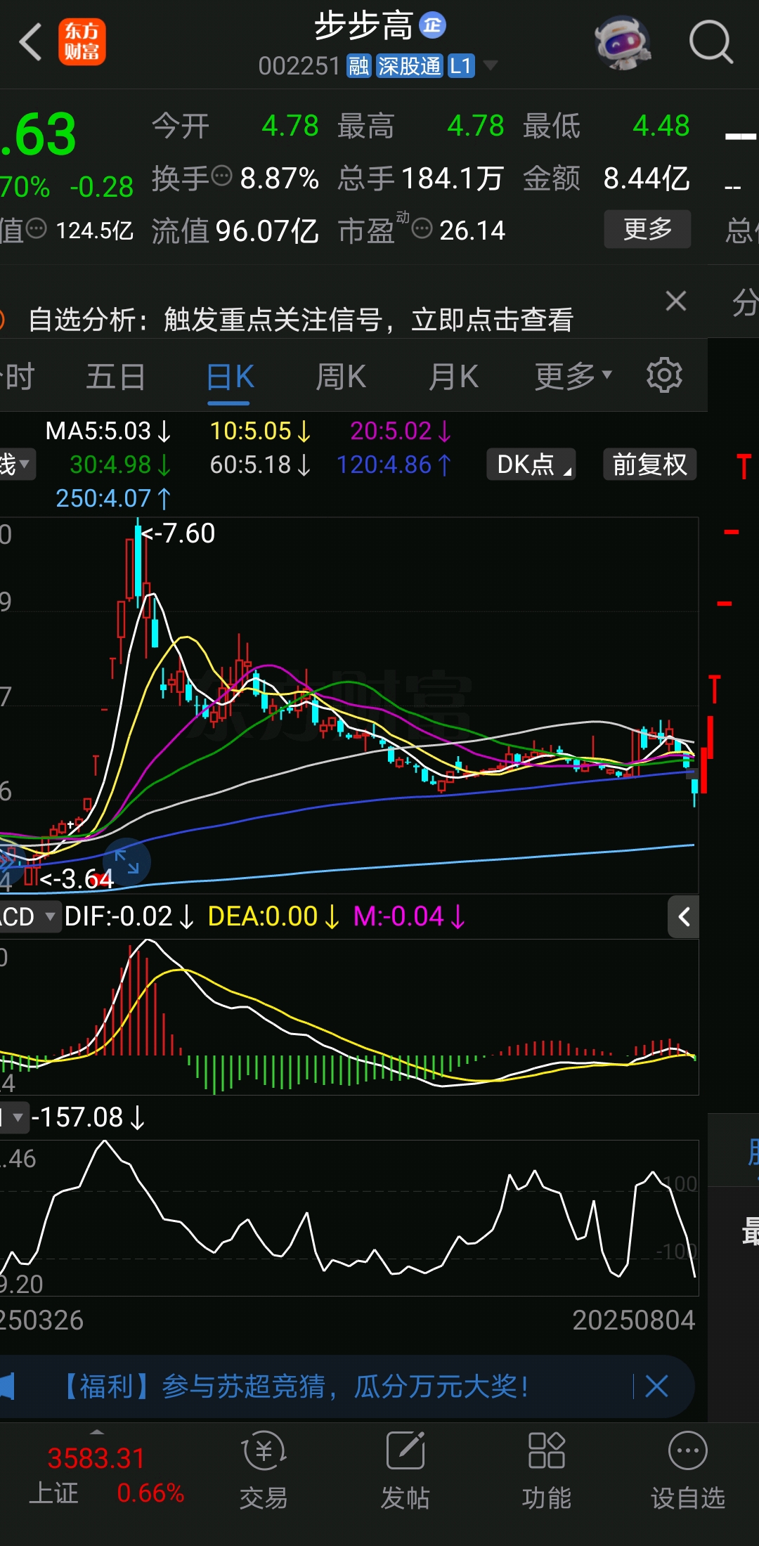Expand the 更多 chart period dropdown
759x1546 pixels.
[x=573, y=377]
